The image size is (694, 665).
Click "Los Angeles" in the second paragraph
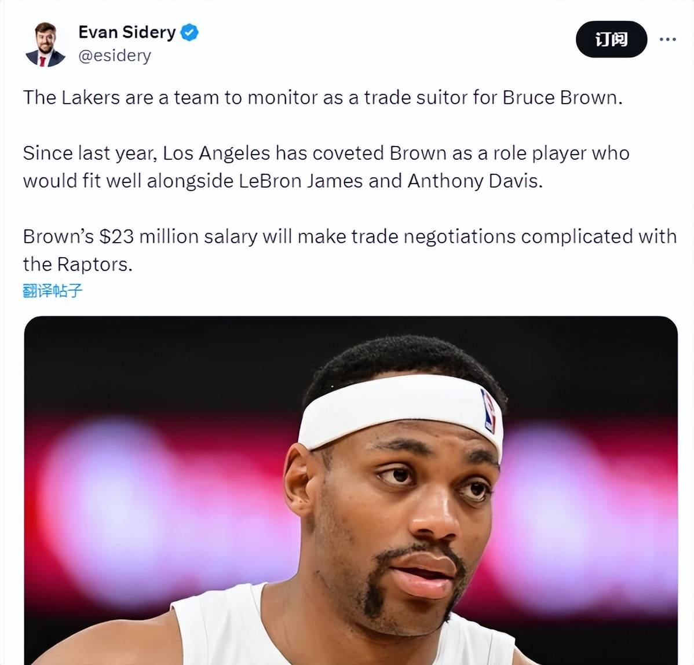pos(216,153)
